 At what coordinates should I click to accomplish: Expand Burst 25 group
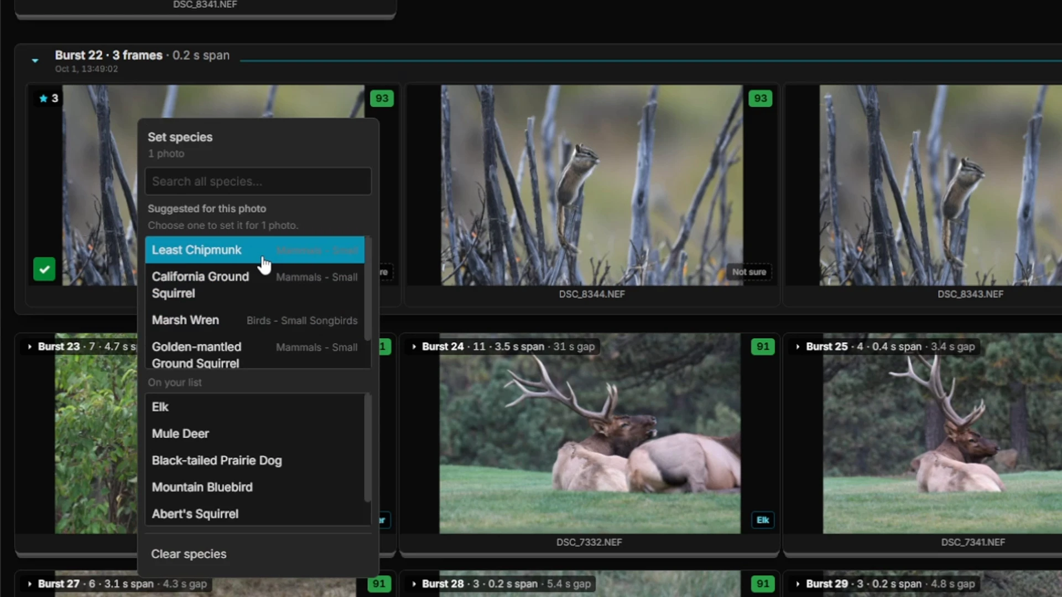point(798,347)
